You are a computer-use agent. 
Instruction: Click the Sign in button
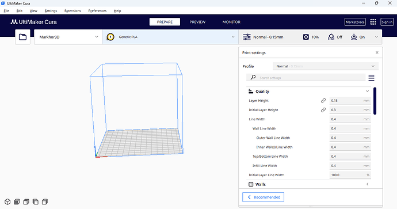387,22
